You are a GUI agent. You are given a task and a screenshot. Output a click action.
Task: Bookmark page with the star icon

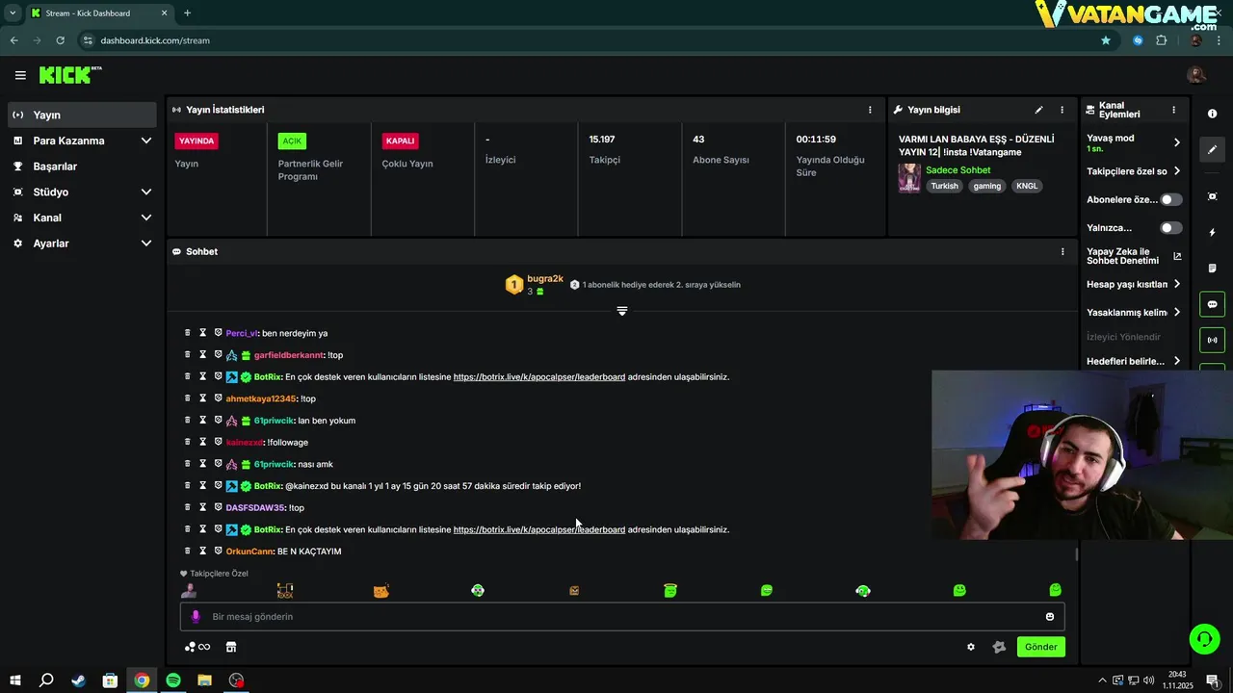point(1106,40)
